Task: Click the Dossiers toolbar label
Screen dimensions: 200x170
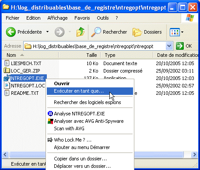Action: click(x=153, y=32)
